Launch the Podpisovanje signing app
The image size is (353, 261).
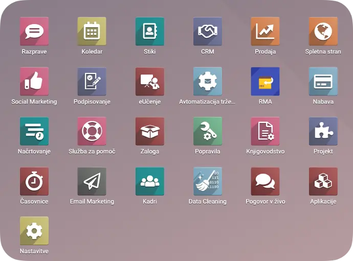point(92,81)
